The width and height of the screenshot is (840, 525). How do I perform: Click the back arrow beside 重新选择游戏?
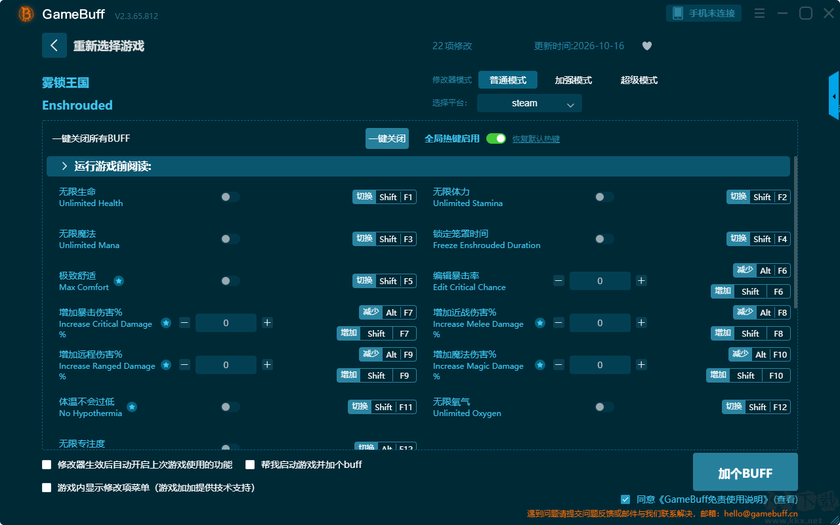coord(54,45)
